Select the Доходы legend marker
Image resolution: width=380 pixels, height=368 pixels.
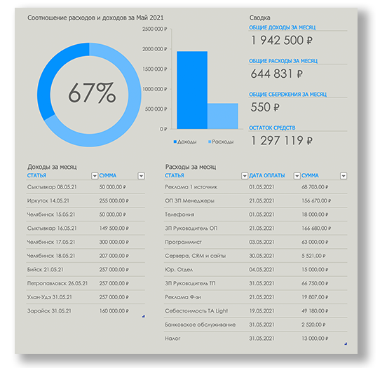[175, 142]
